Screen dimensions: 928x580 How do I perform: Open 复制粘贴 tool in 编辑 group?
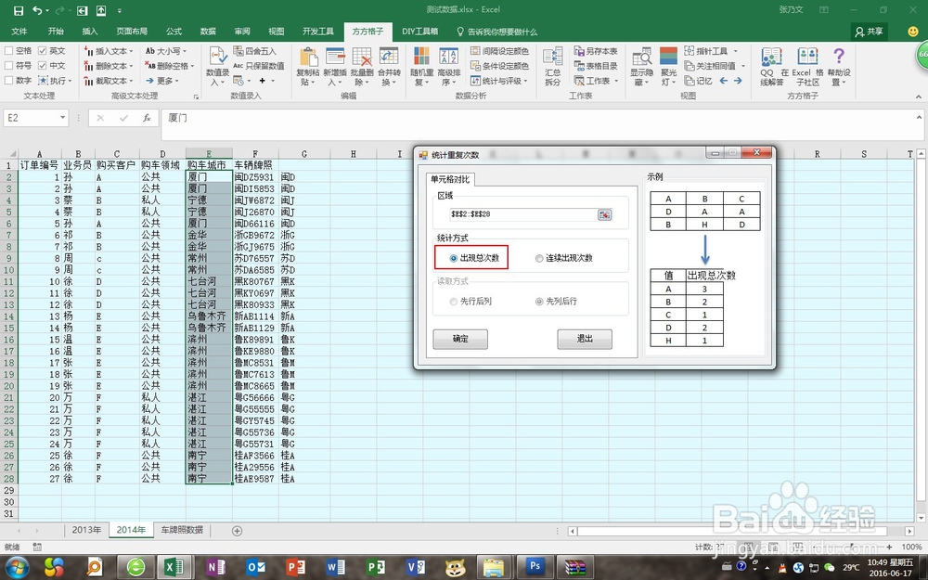coord(308,66)
